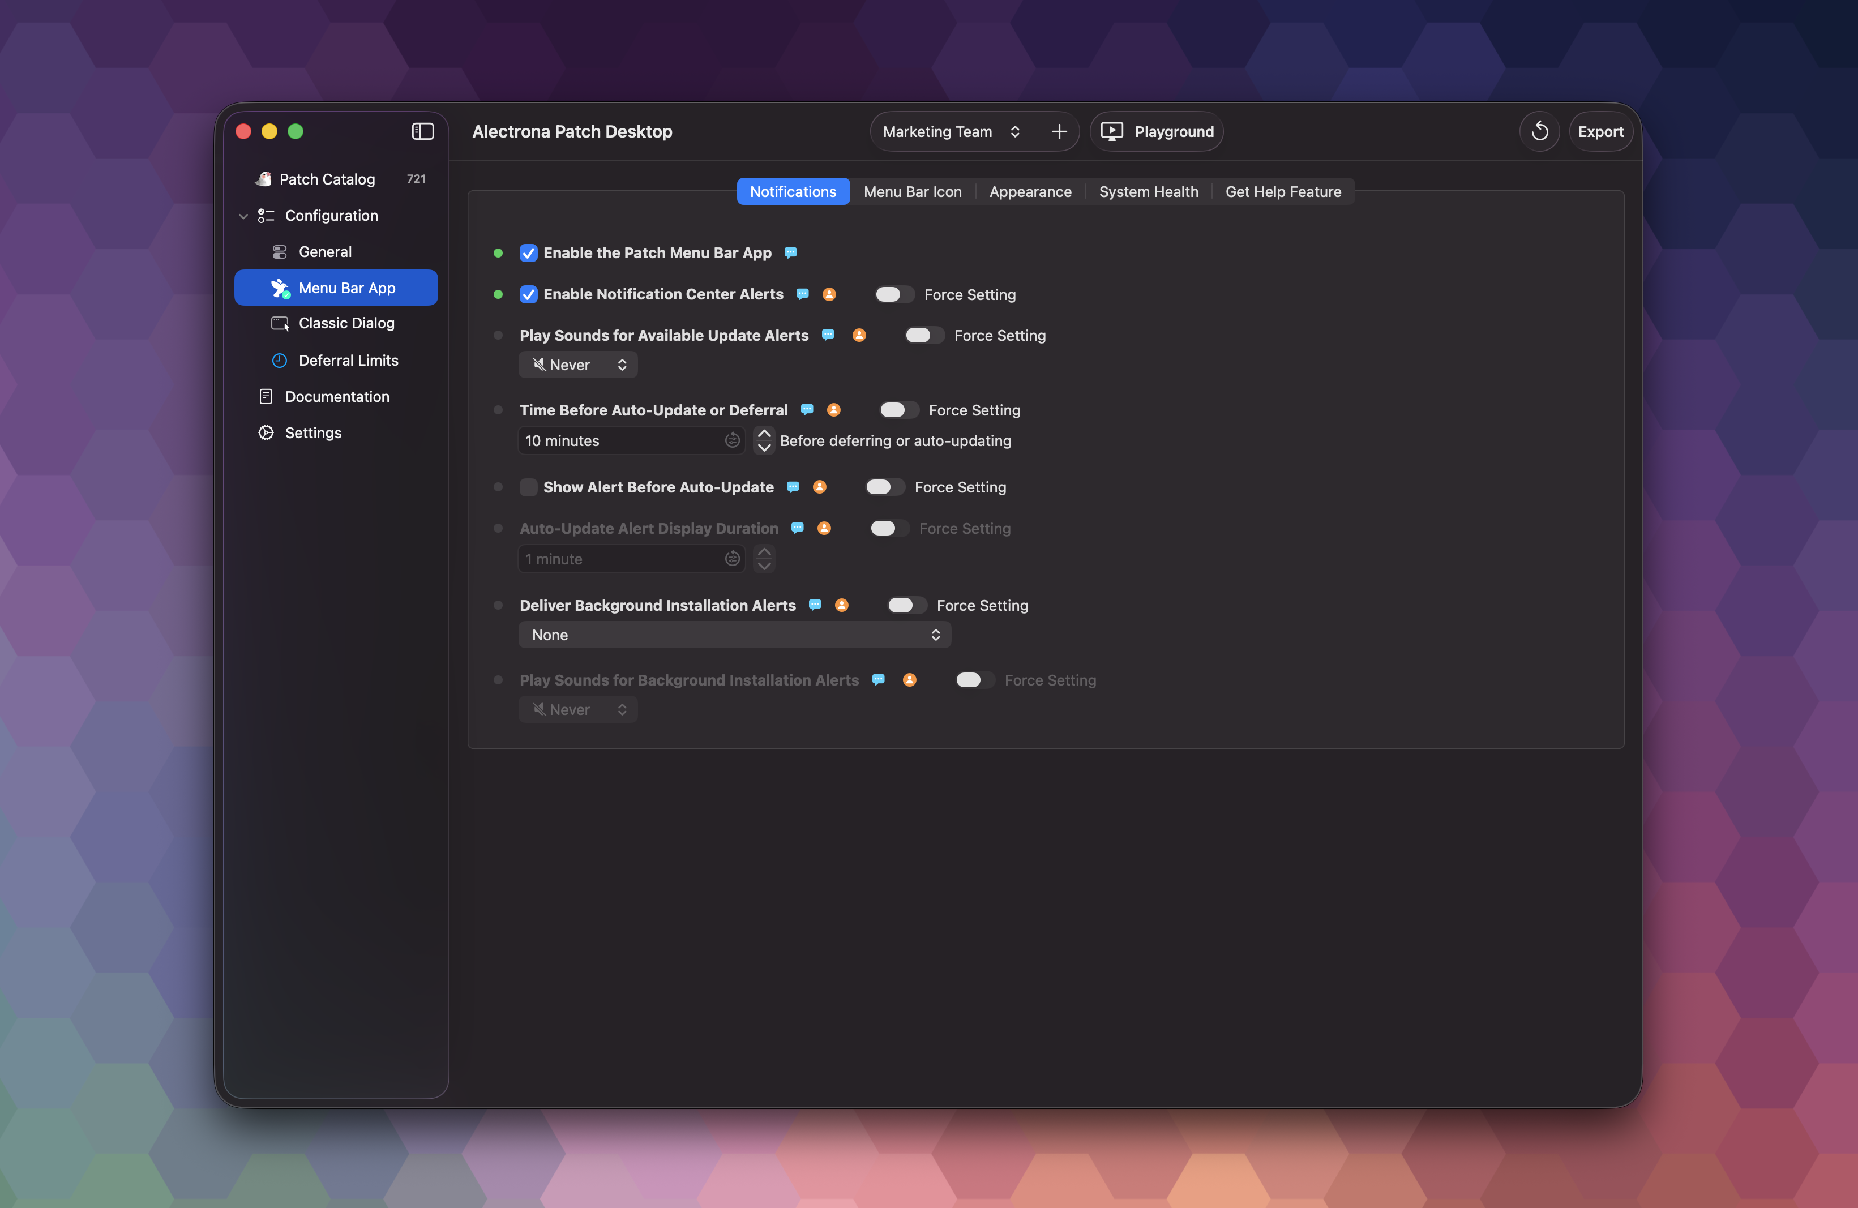The image size is (1858, 1208).
Task: Switch to the Notifications tab
Action: pyautogui.click(x=793, y=191)
